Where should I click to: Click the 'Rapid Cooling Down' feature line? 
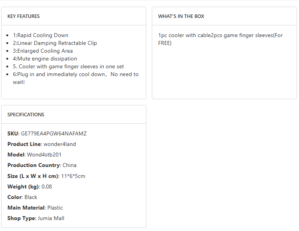click(x=40, y=35)
